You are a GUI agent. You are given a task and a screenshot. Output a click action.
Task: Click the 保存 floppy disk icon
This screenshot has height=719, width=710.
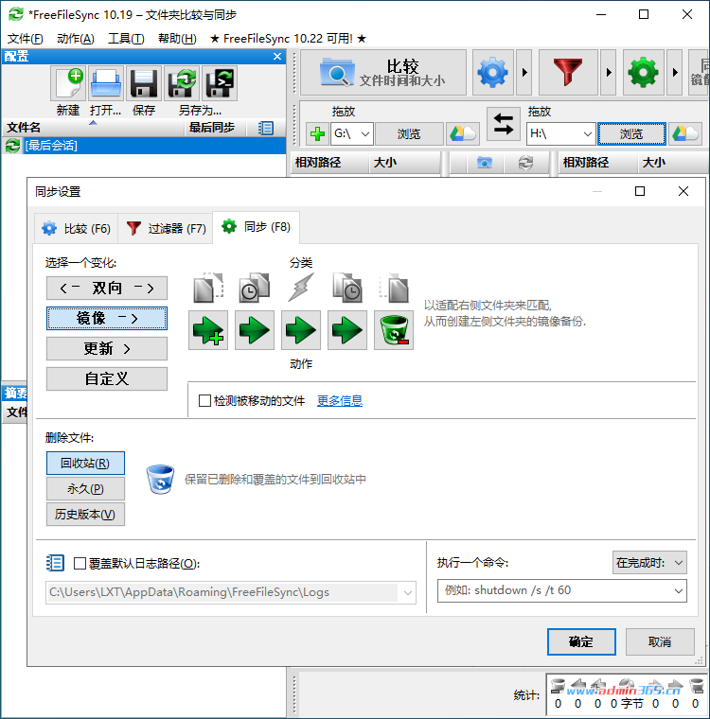144,83
